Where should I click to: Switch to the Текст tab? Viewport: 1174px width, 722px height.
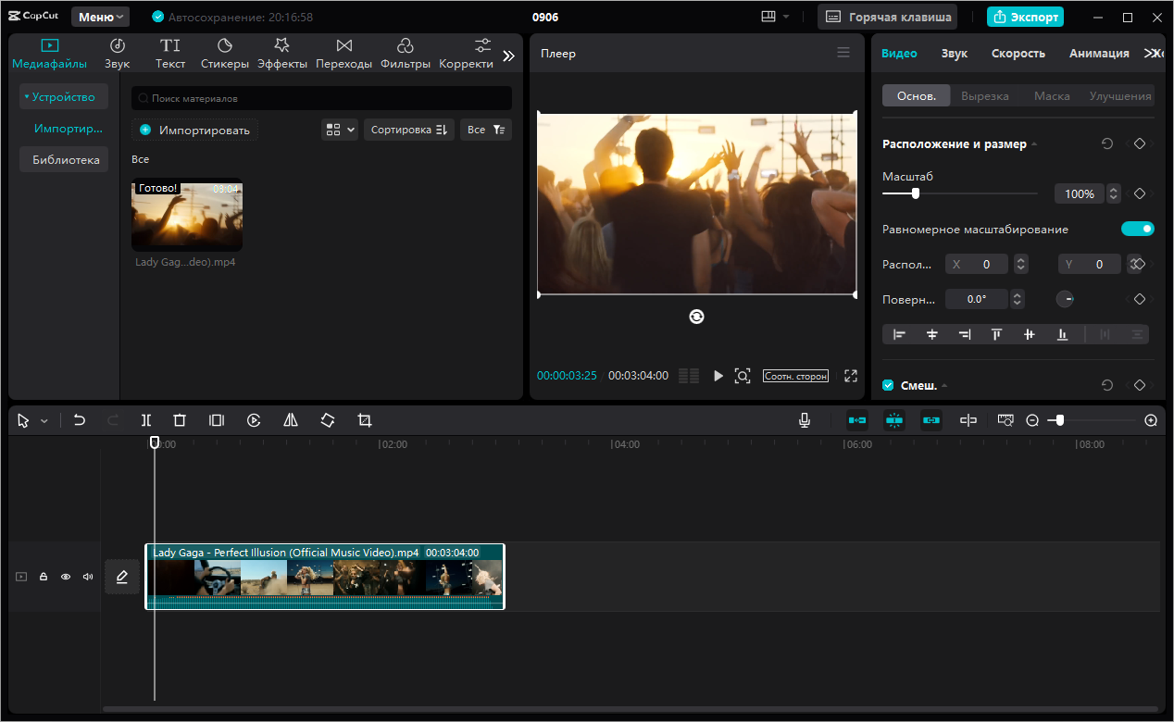pyautogui.click(x=170, y=54)
